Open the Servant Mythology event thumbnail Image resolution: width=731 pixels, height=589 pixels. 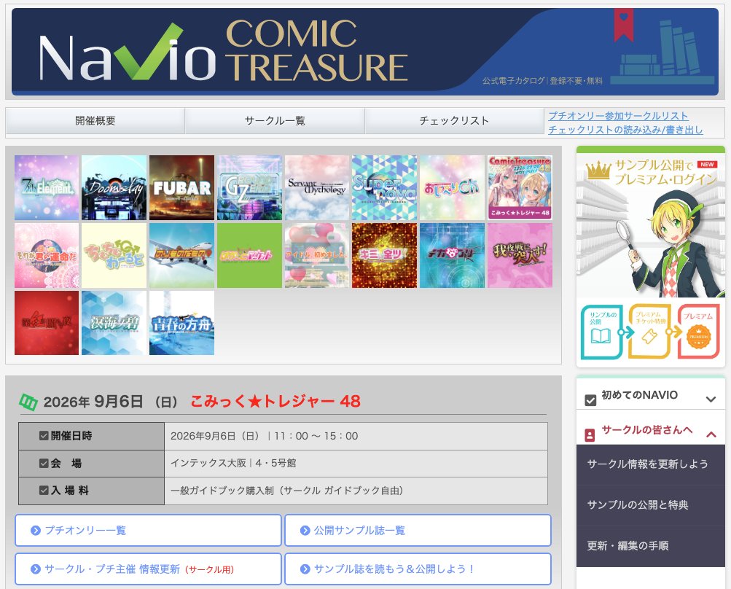(x=317, y=187)
